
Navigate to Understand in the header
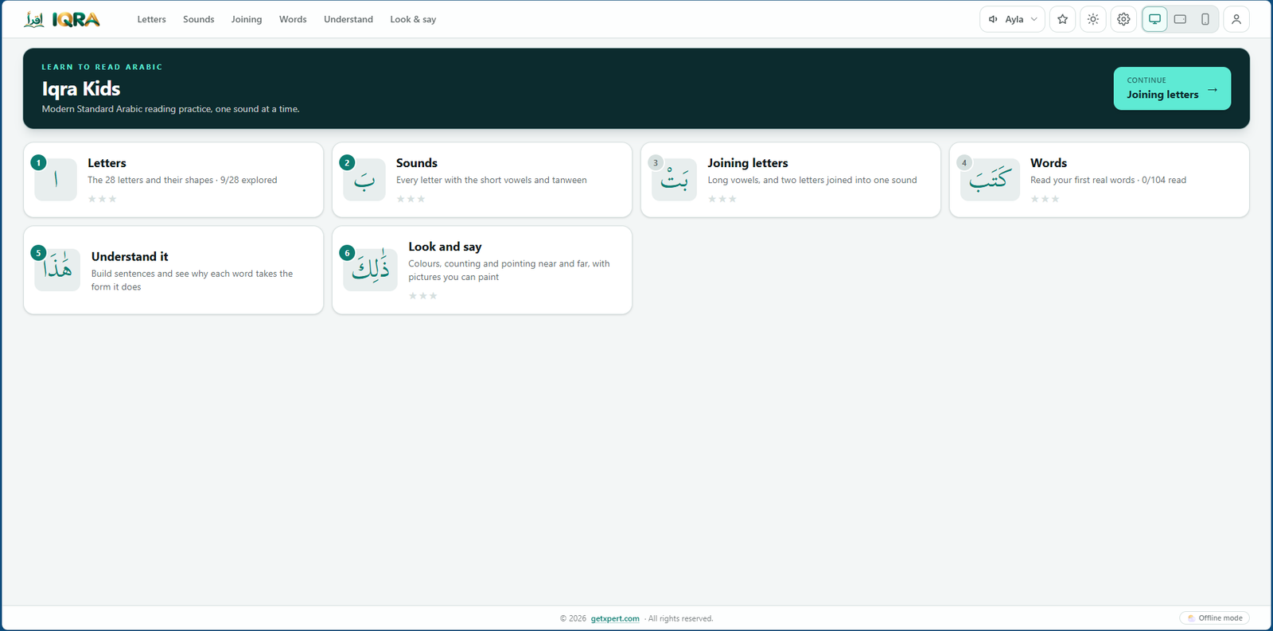(x=348, y=19)
